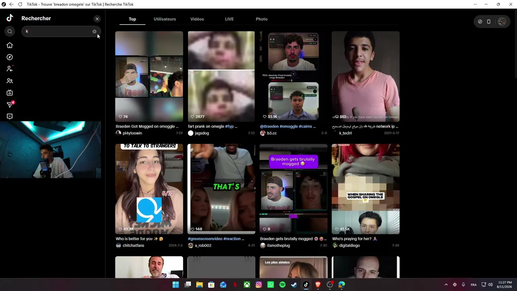517x291 pixels.
Task: Go to the Home feed icon
Action: pos(10,45)
